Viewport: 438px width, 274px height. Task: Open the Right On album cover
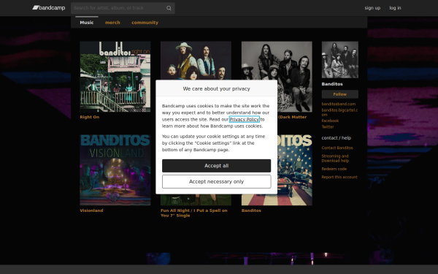[115, 77]
